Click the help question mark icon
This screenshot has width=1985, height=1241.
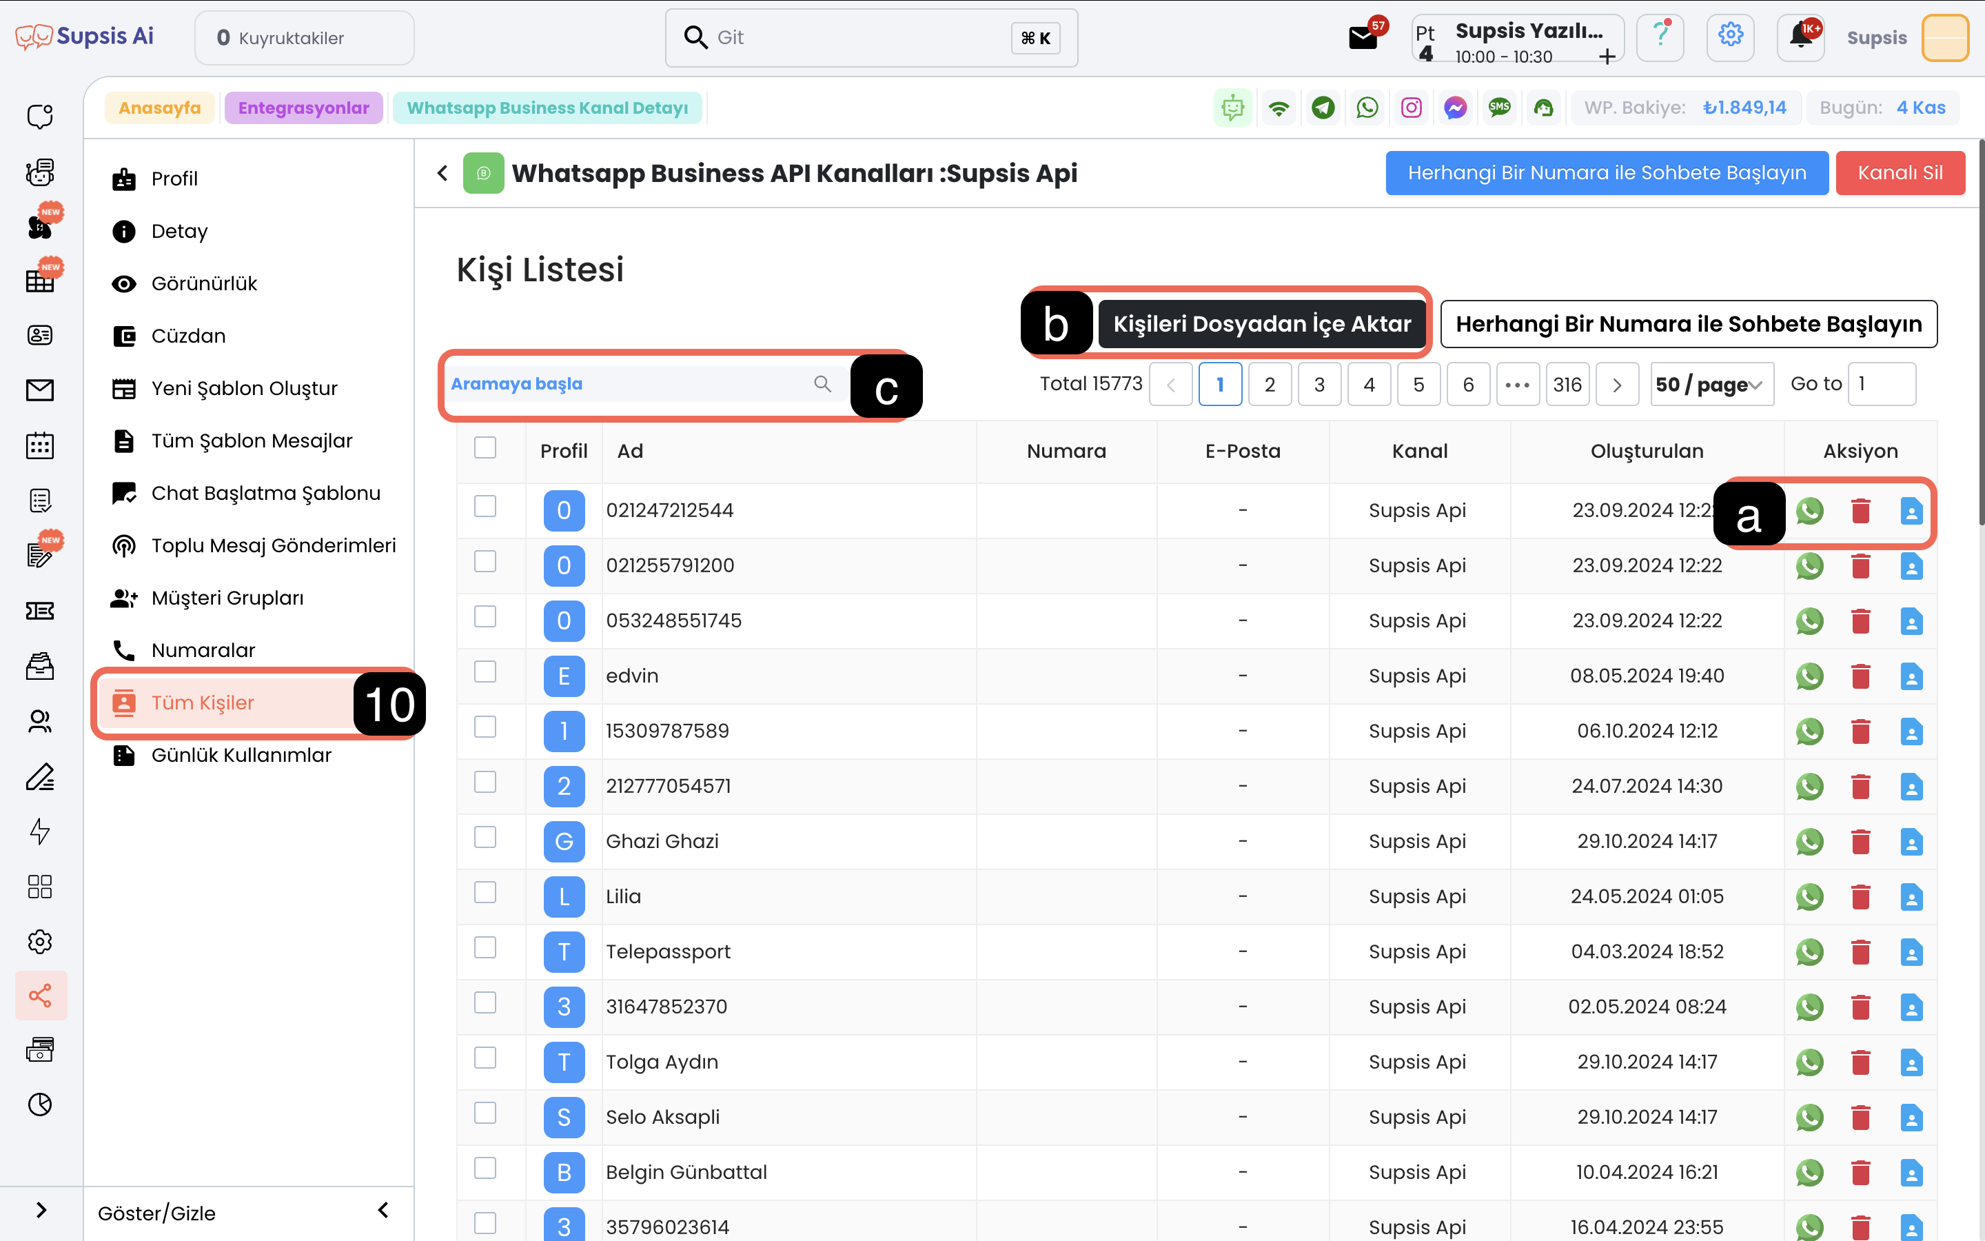click(1660, 38)
